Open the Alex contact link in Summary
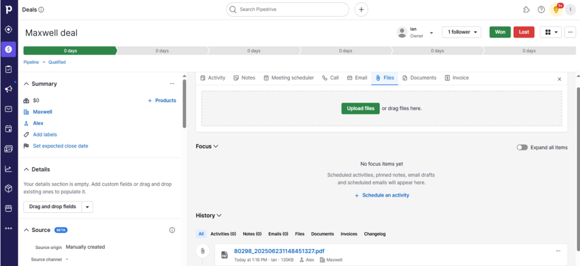 38,123
